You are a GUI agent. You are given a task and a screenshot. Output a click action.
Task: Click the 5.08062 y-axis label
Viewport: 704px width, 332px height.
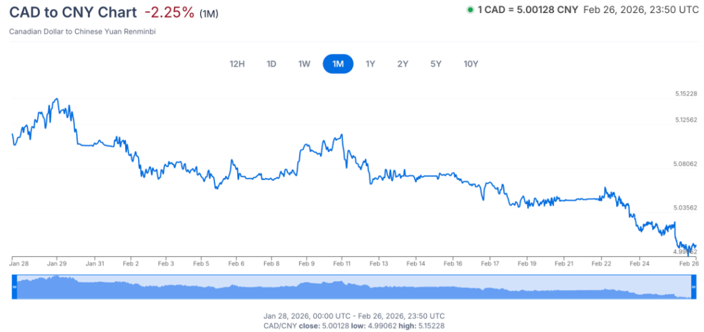tap(685, 164)
